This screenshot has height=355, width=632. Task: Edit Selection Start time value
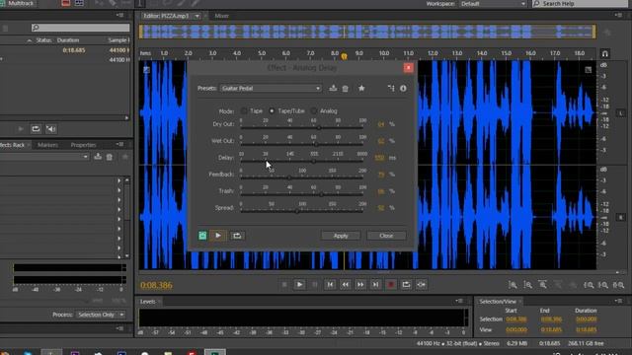click(x=516, y=319)
